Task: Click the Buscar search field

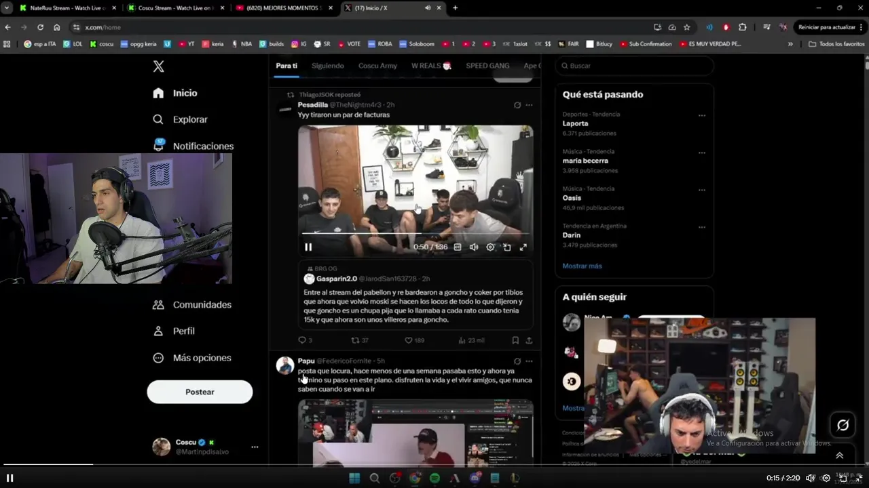Action: coord(634,66)
